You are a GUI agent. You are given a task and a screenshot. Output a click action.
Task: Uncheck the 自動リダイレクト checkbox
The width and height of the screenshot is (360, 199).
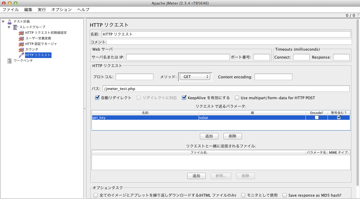[x=97, y=98]
